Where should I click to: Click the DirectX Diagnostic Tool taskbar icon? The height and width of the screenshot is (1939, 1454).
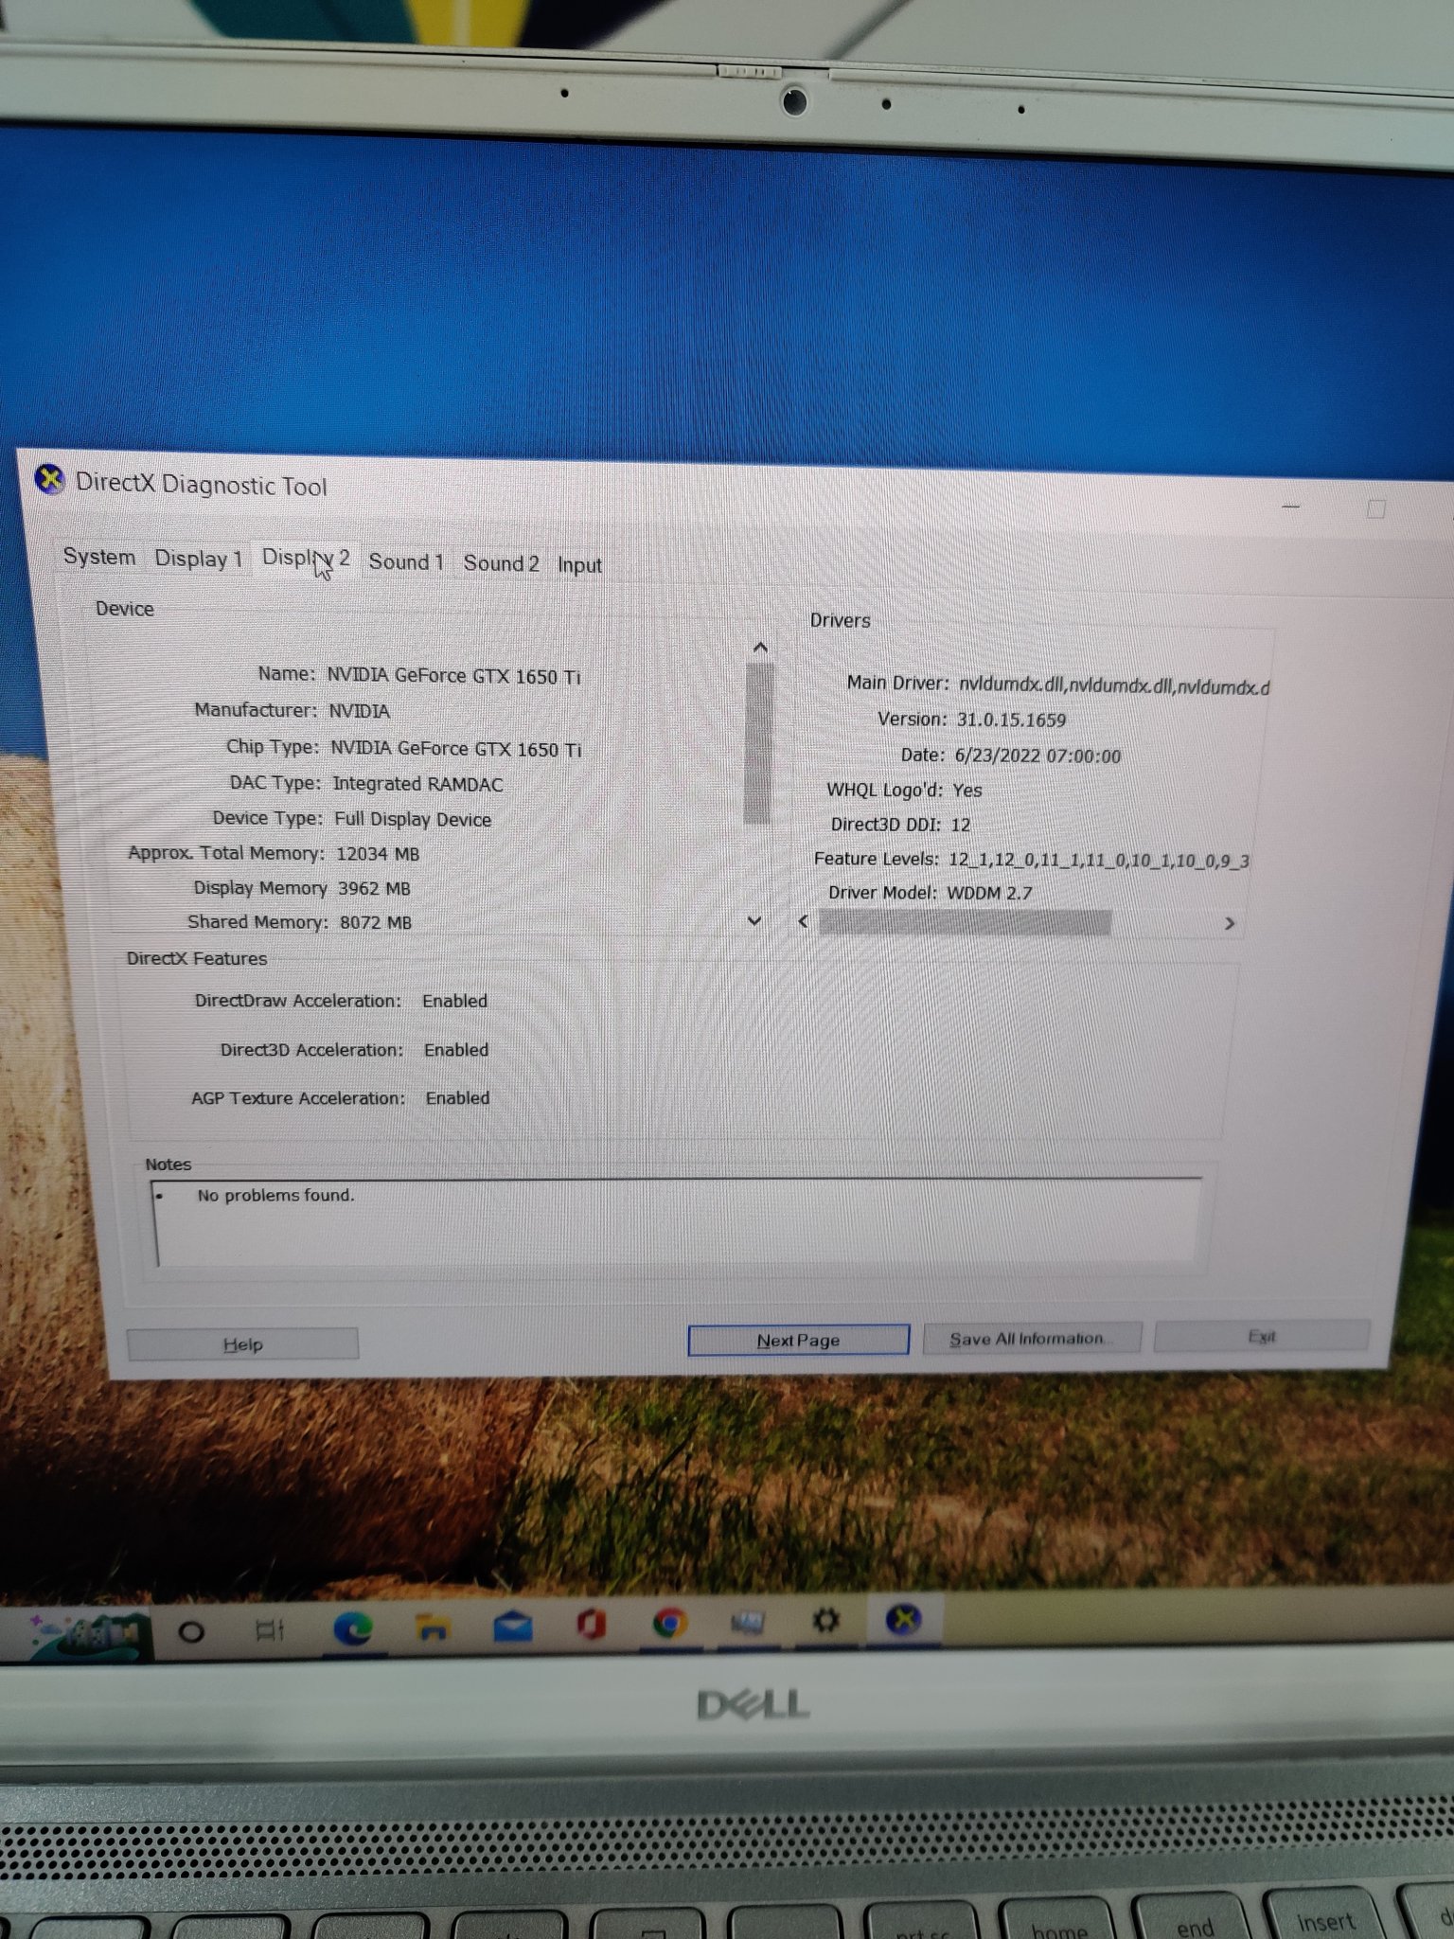pyautogui.click(x=903, y=1620)
